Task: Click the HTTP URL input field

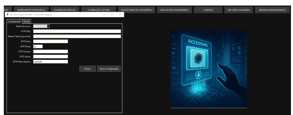Action: click(77, 31)
